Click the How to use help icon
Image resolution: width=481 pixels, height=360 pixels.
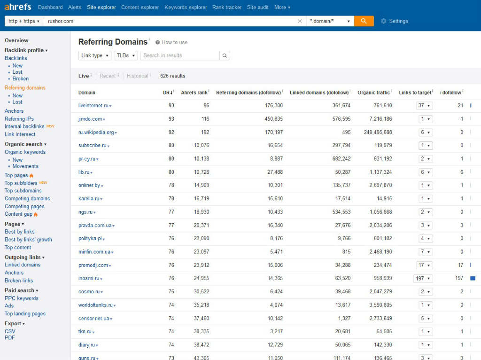click(x=158, y=42)
